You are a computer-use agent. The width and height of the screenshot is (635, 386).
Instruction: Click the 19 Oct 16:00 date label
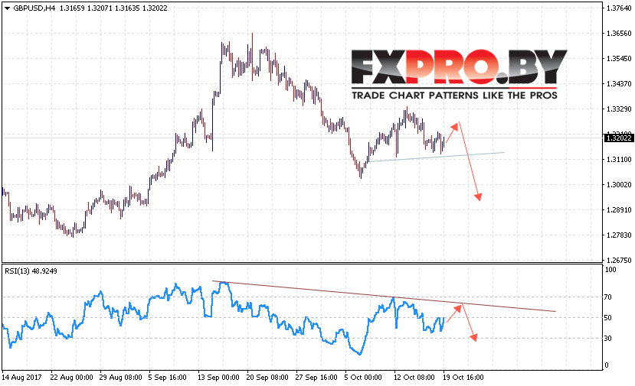pyautogui.click(x=463, y=378)
